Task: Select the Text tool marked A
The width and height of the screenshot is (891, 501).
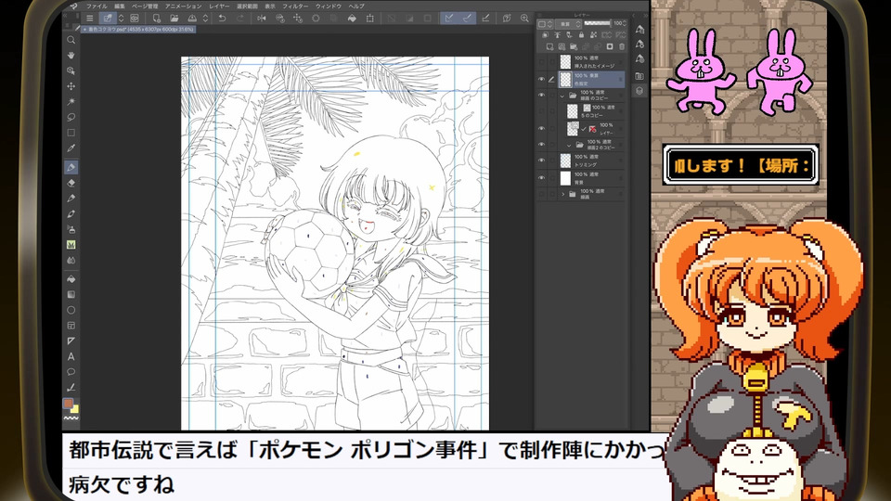Action: (71, 356)
